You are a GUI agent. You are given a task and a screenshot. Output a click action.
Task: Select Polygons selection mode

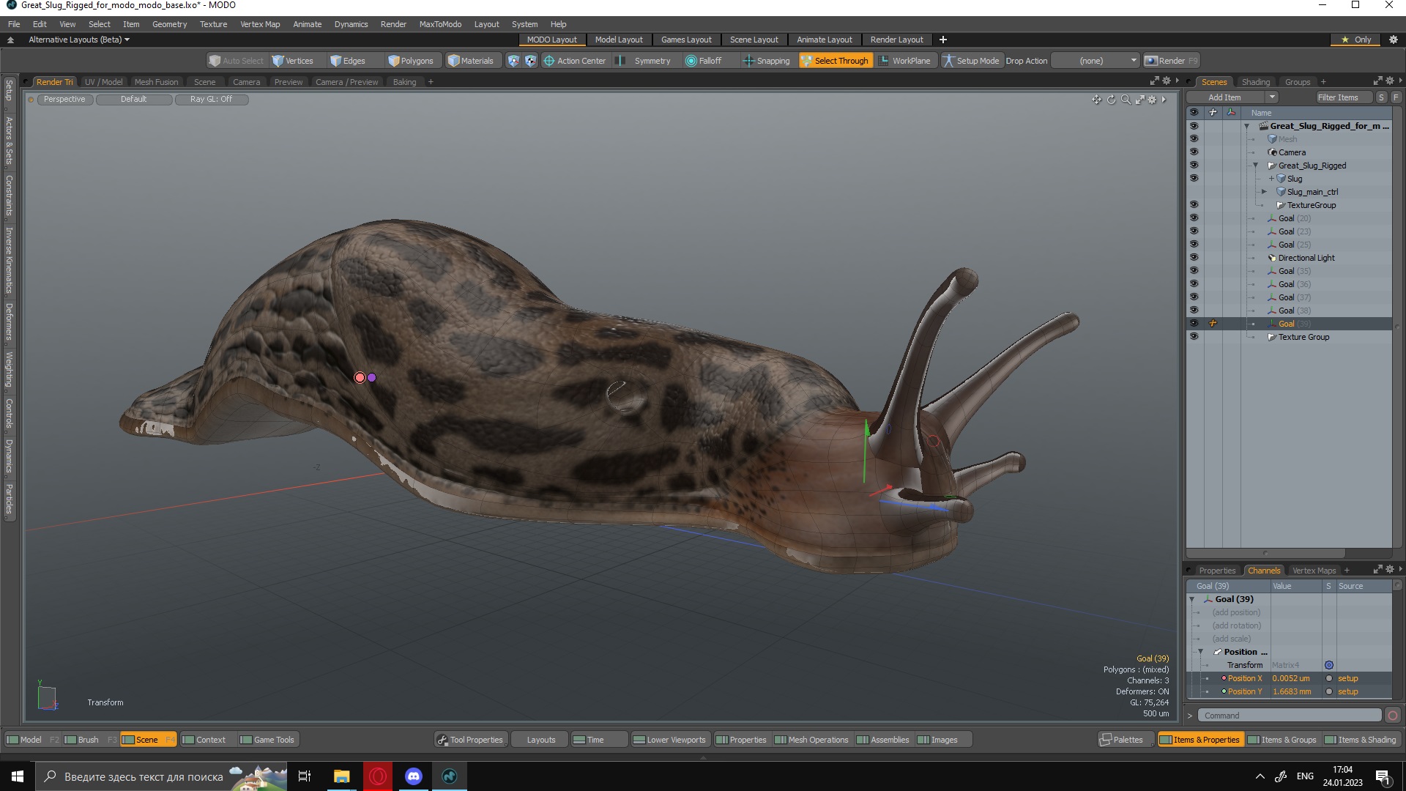(411, 61)
